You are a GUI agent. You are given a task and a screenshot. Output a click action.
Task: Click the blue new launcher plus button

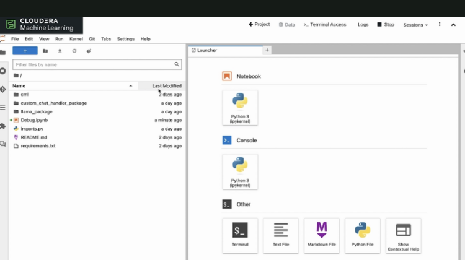25,51
